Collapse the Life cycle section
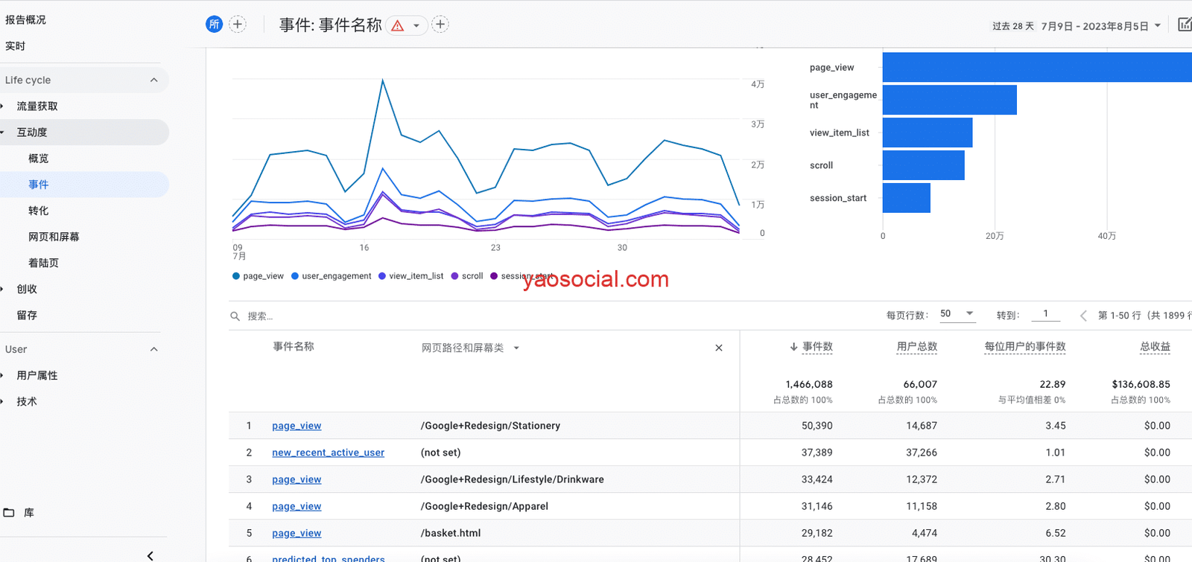The height and width of the screenshot is (562, 1192). (x=153, y=80)
